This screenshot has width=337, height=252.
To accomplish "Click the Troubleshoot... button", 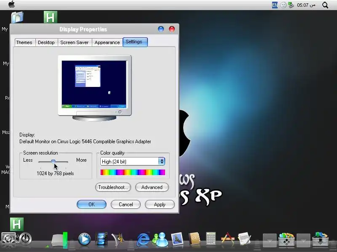I will (x=113, y=187).
